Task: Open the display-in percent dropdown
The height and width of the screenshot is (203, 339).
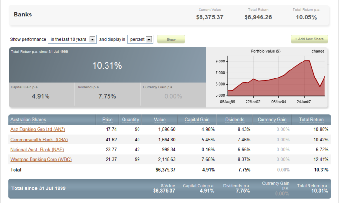Action: [140, 39]
